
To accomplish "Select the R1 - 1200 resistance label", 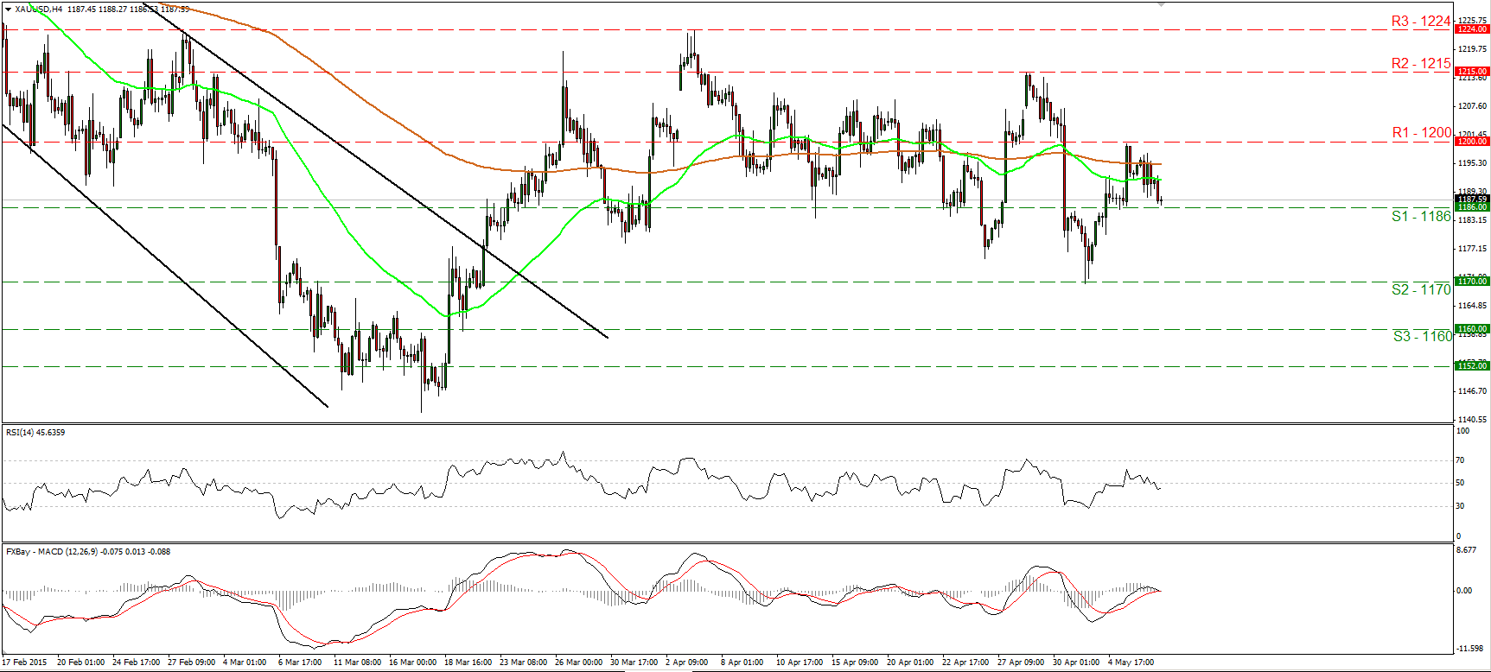I will point(1422,133).
